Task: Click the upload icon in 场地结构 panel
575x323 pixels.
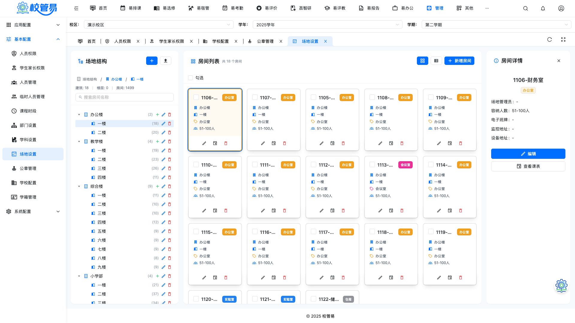Action: pos(166,61)
